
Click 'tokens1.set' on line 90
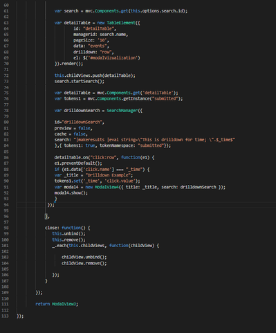(x=67, y=181)
